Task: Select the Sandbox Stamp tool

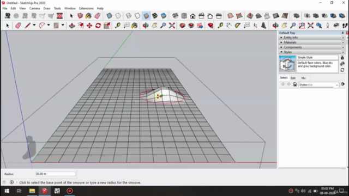Action: (x=258, y=16)
